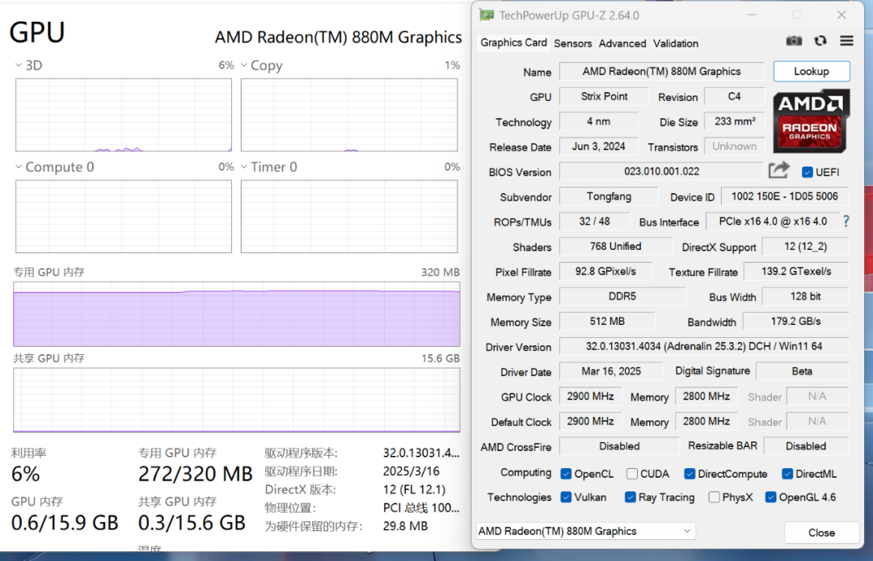The height and width of the screenshot is (561, 873).
Task: Click the "29.8 MB" hardware reserved memory value
Action: 405,526
